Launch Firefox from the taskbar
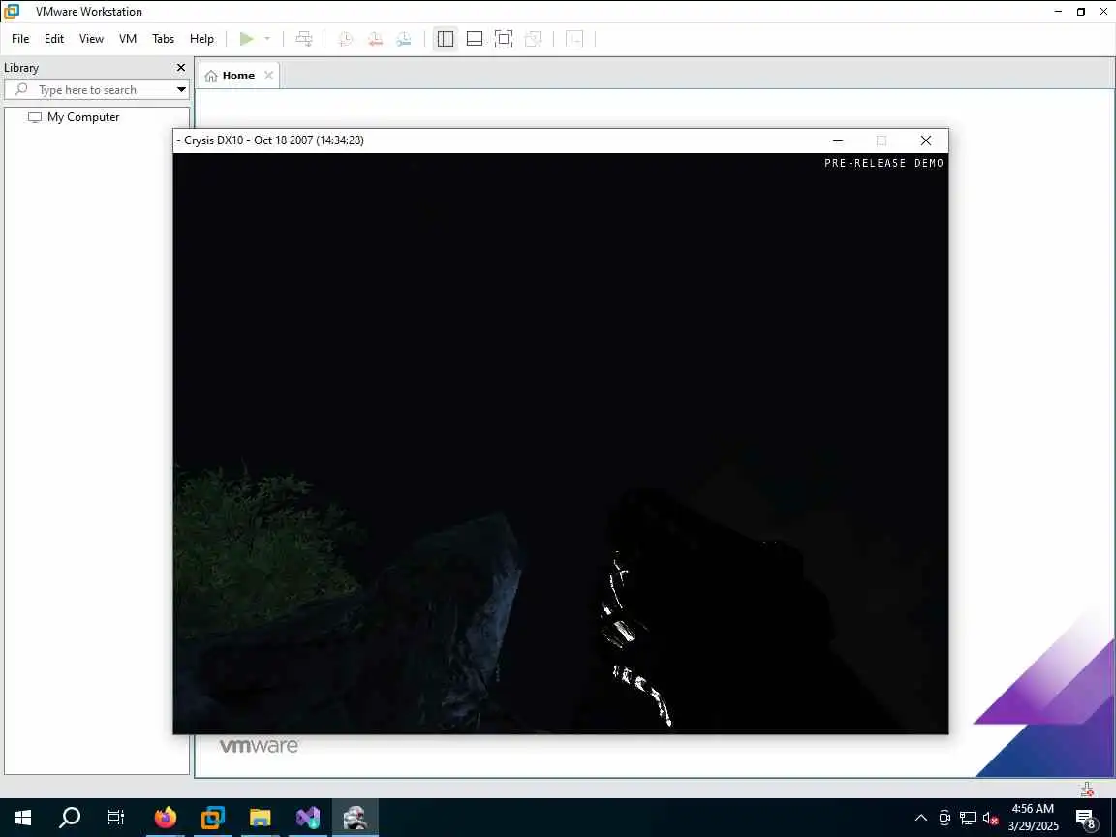This screenshot has height=837, width=1116. click(x=165, y=817)
